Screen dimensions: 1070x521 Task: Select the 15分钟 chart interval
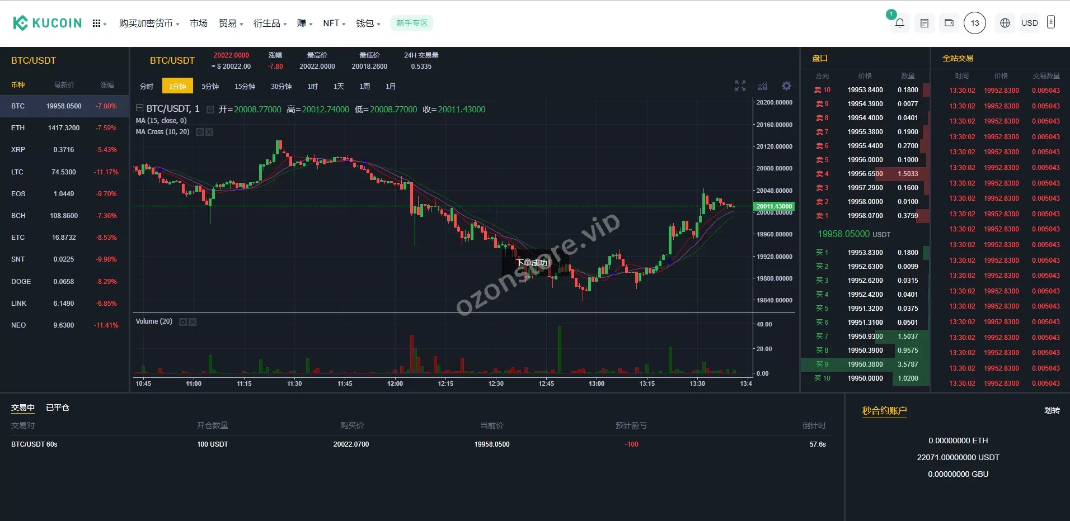click(245, 86)
